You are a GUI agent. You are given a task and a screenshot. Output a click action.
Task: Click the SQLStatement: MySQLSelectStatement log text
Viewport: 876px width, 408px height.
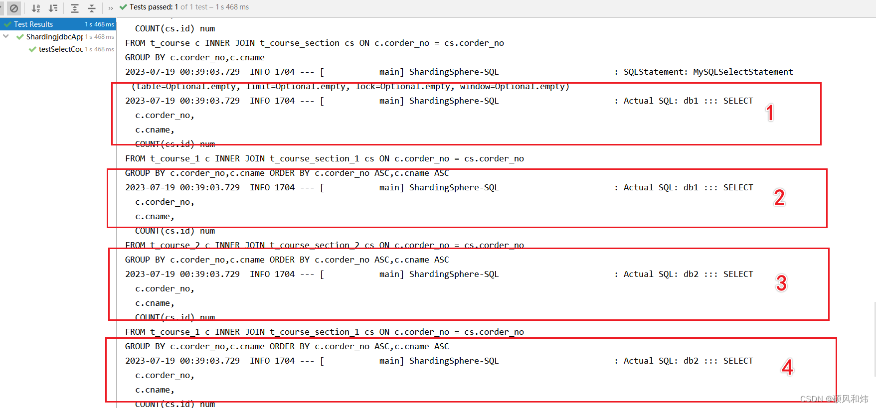click(708, 72)
